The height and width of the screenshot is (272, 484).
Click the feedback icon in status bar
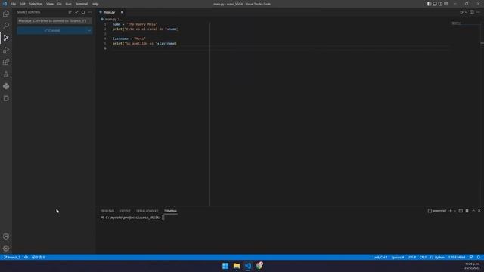(471, 257)
